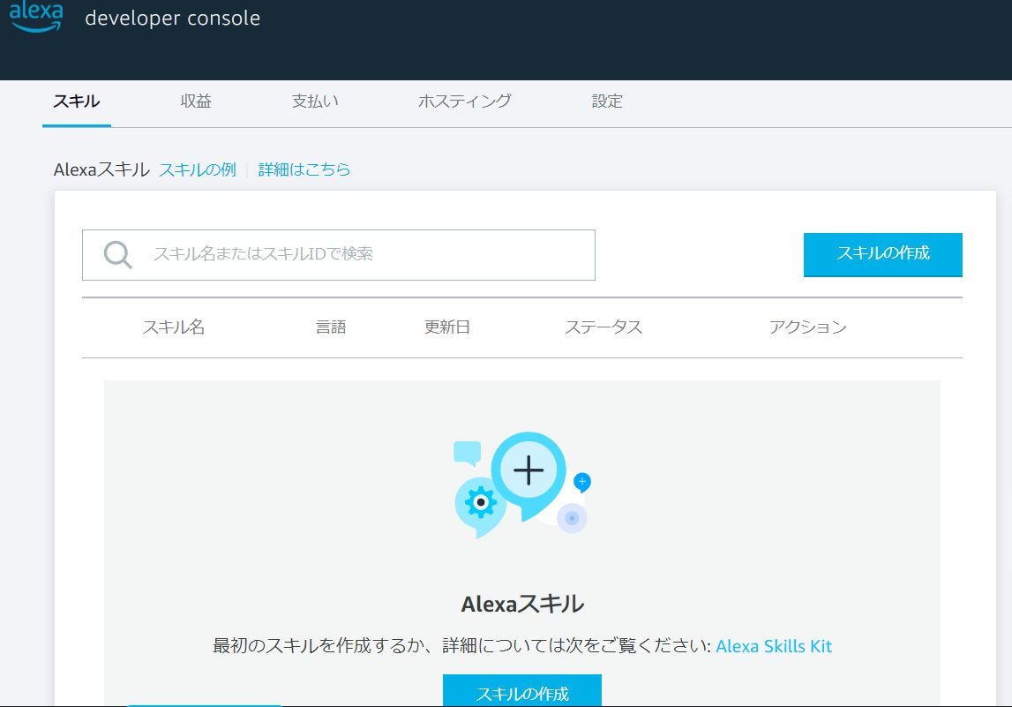Open the 支払い tab
1012x707 pixels.
tap(314, 102)
